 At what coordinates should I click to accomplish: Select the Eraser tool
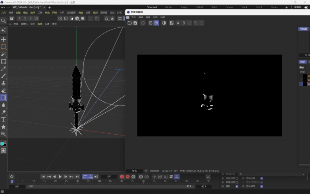click(x=3, y=90)
